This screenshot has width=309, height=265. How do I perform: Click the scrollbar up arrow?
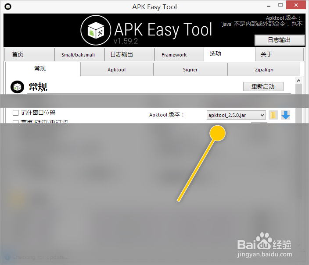[x=298, y=81]
